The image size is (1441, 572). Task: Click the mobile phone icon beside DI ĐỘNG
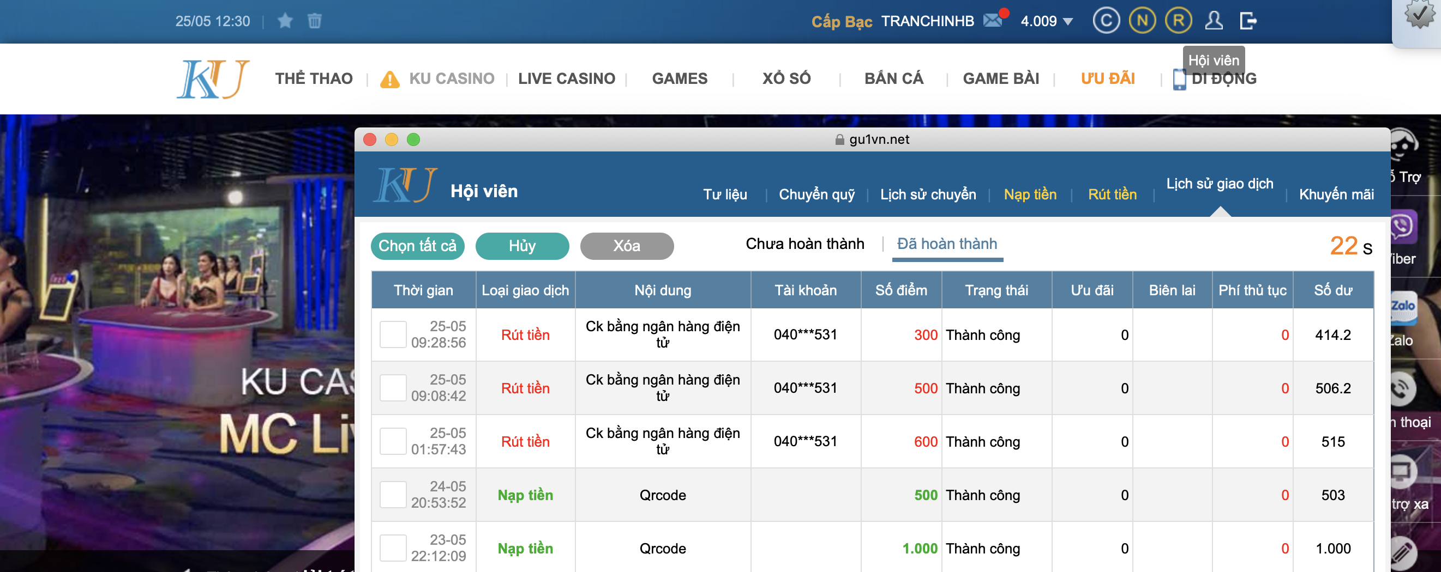[1179, 80]
